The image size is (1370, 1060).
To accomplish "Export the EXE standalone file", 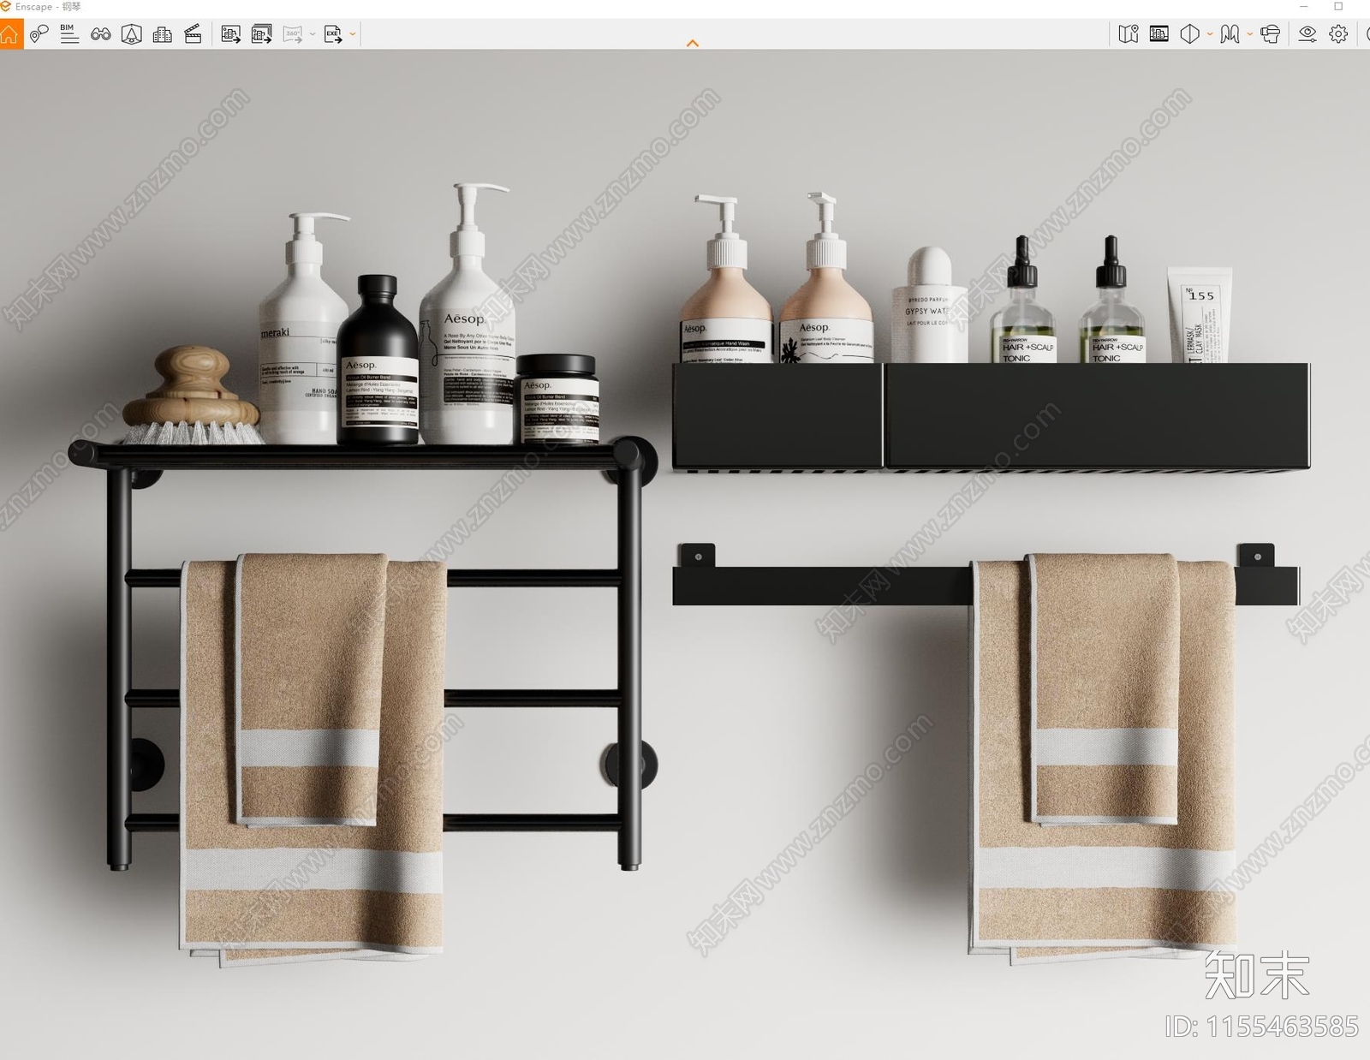I will pos(333,34).
